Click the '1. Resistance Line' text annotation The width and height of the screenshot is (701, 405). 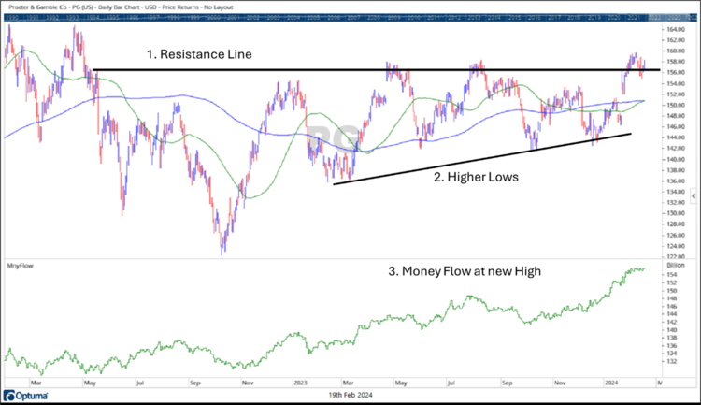point(198,54)
